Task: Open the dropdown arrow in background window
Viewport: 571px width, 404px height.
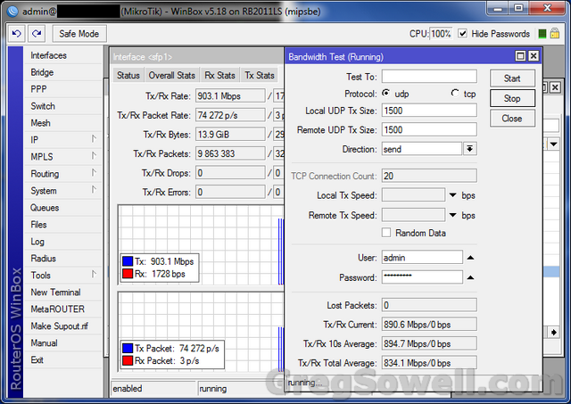Action: [x=553, y=144]
